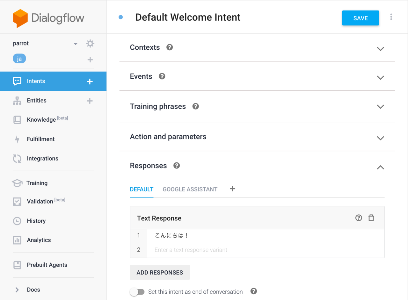Switch to the GOOGLE ASSISTANT tab
This screenshot has width=408, height=300.
190,189
